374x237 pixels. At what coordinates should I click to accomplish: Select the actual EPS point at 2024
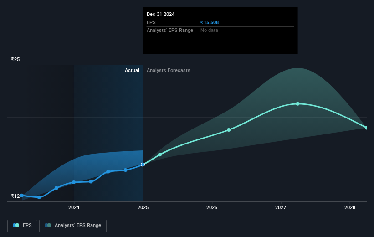coord(74,182)
